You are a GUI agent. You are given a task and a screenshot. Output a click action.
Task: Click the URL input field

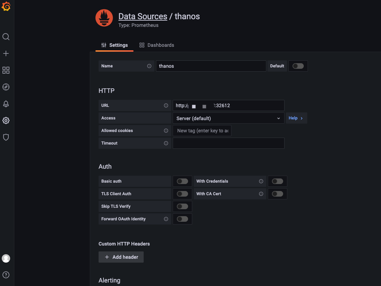(228, 105)
